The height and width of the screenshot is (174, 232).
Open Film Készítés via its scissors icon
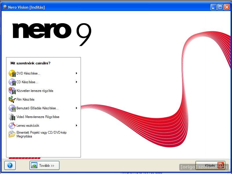coord(12,99)
